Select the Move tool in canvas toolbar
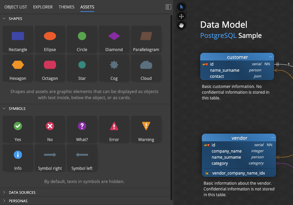The image size is (293, 205). click(181, 16)
